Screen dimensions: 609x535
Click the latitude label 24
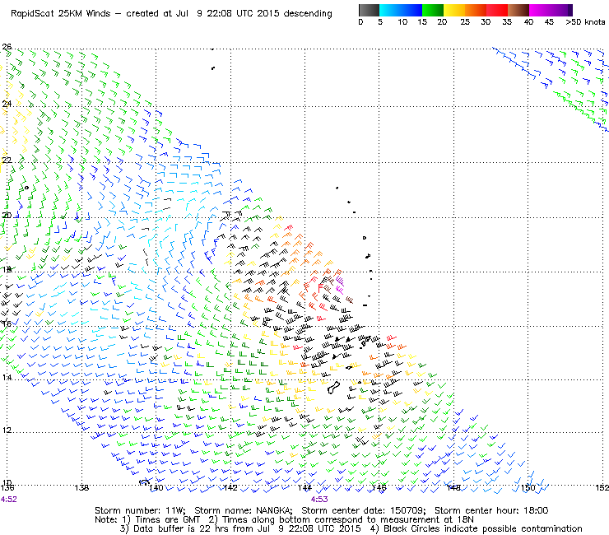point(7,104)
